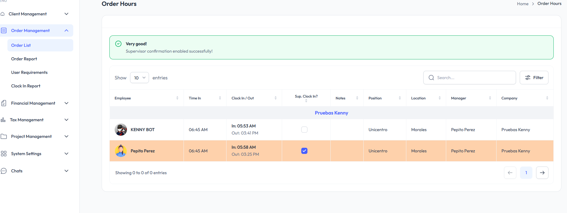Viewport: 567px width, 213px height.
Task: Click the previous page arrow icon
Action: (510, 173)
